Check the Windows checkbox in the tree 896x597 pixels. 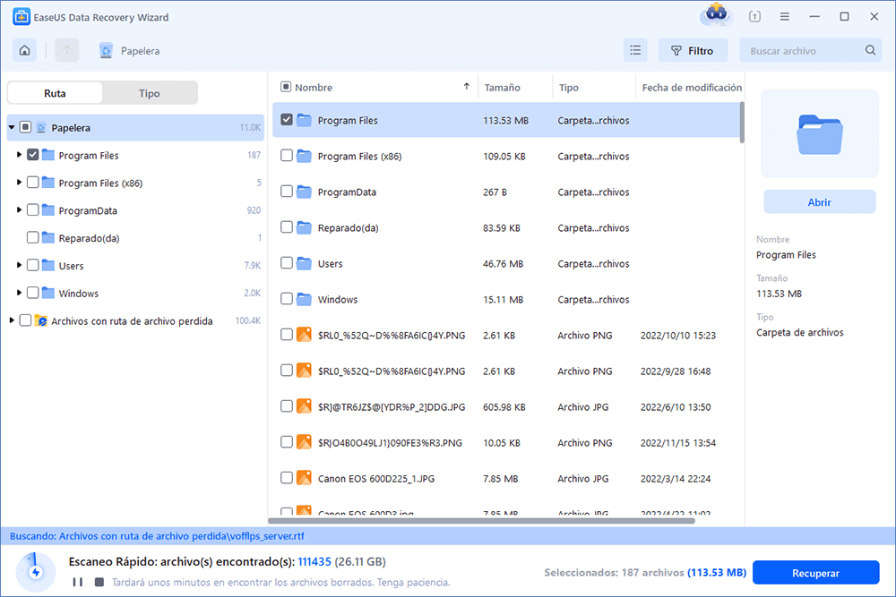click(32, 293)
